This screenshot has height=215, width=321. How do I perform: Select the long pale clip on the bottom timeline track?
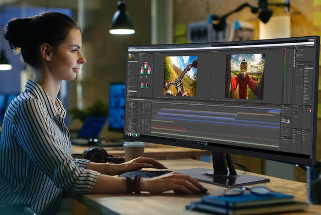click(215, 140)
